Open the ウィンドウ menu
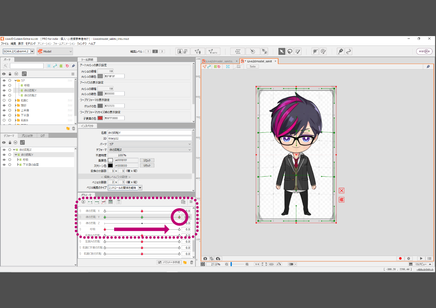Image resolution: width=436 pixels, height=308 pixels. pyautogui.click(x=82, y=44)
